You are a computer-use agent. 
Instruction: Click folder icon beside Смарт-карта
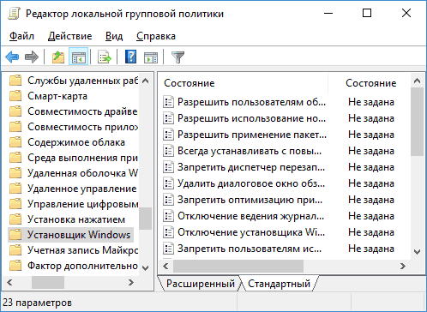tap(15, 96)
